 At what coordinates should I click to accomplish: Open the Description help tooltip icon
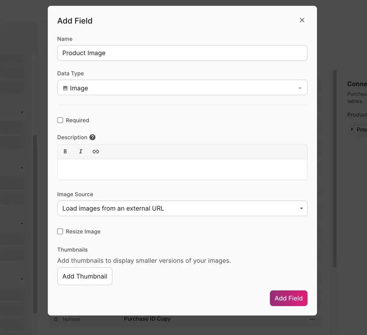[x=92, y=137]
